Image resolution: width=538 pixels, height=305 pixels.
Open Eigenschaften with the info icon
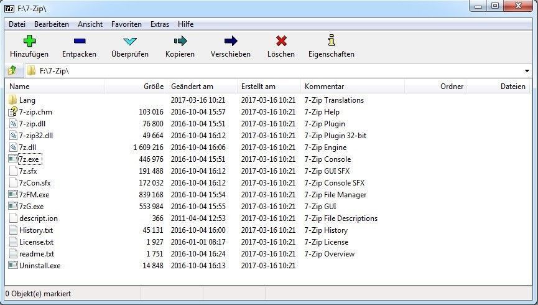(331, 40)
